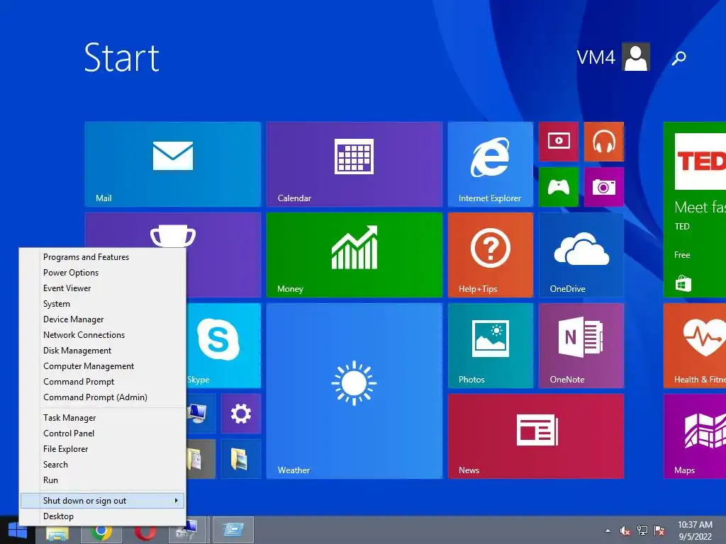Launch Command Prompt

(102, 382)
